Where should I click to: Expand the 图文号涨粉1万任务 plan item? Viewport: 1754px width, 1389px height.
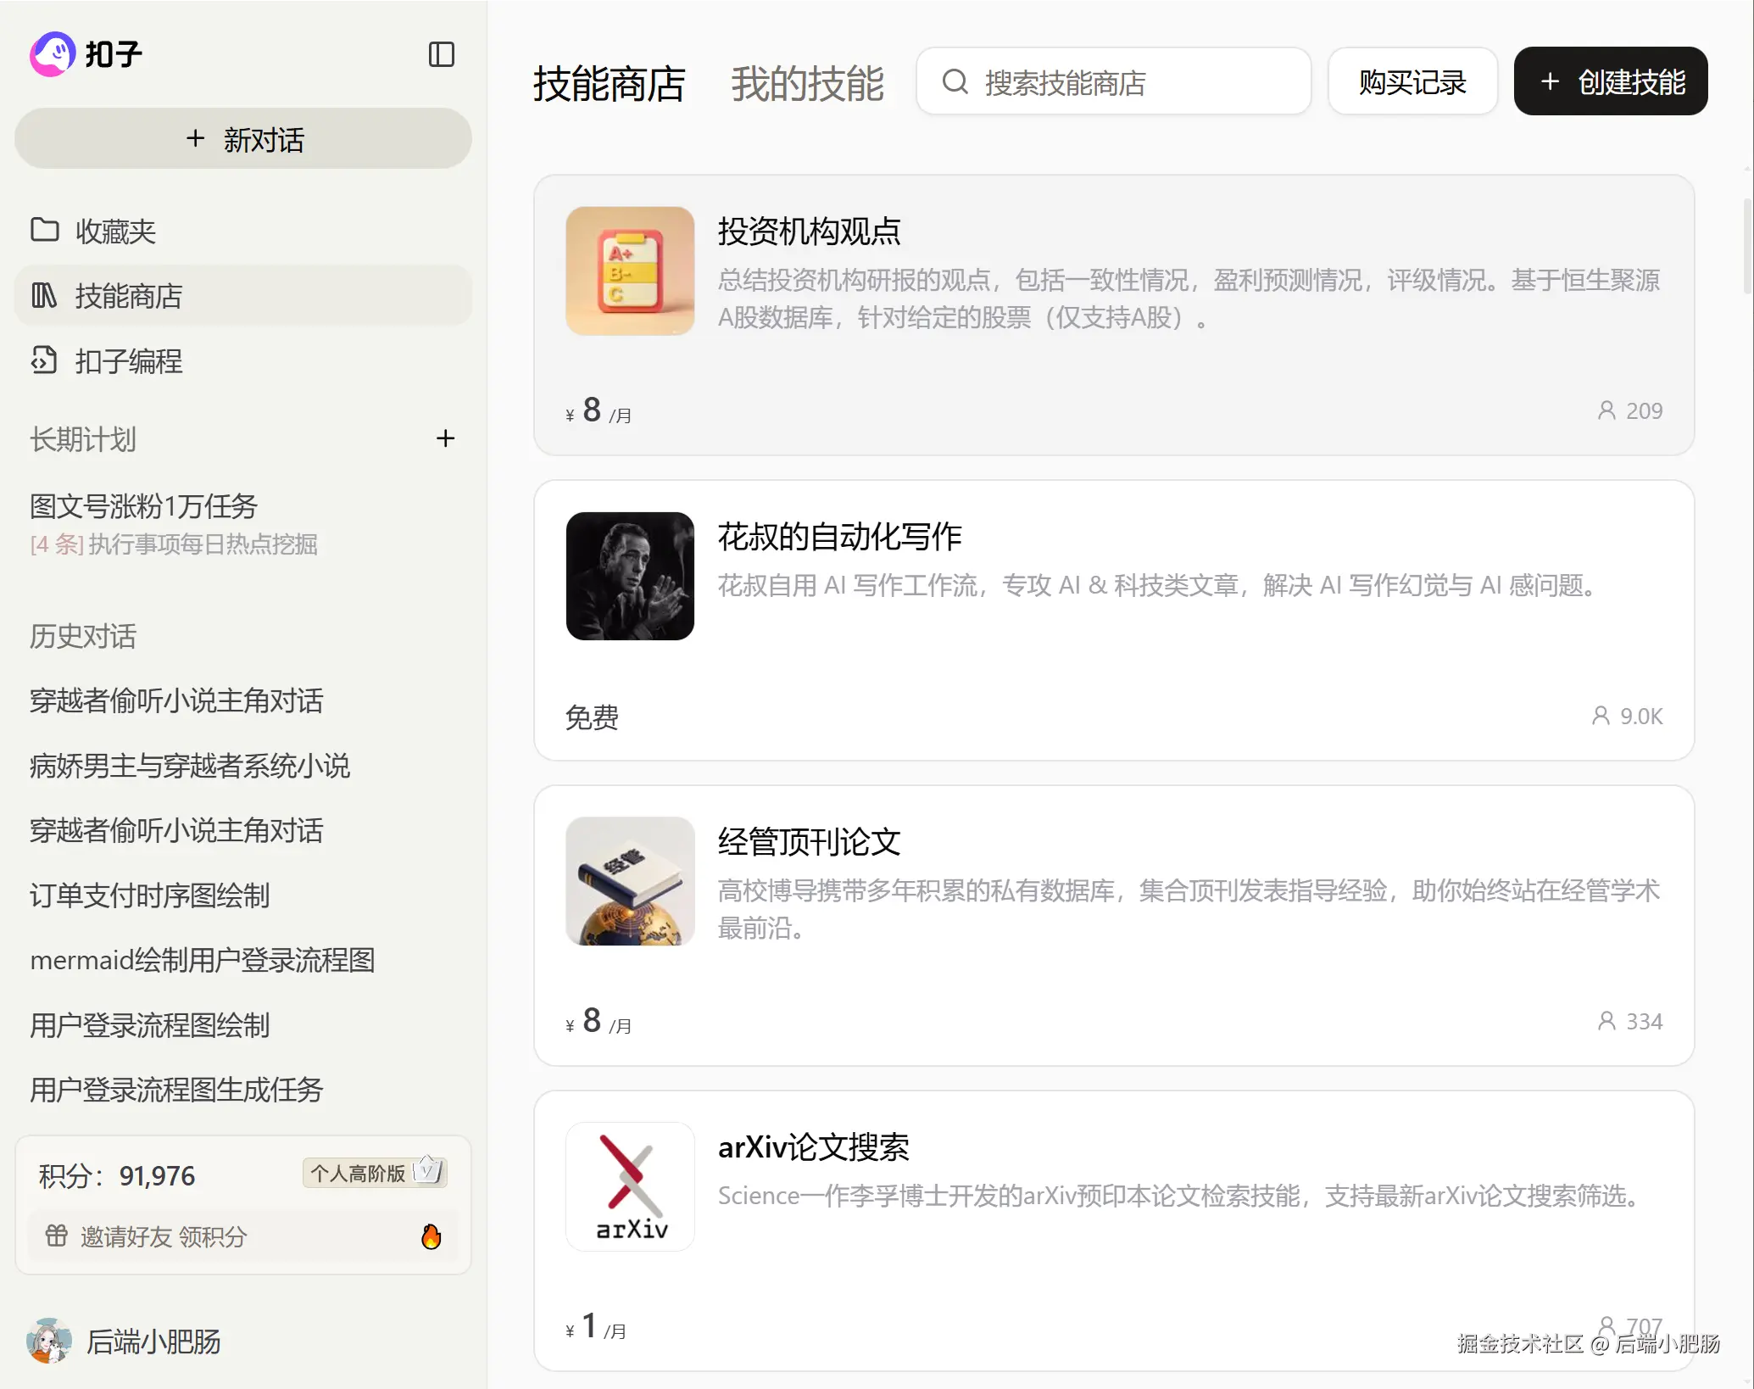pyautogui.click(x=143, y=506)
